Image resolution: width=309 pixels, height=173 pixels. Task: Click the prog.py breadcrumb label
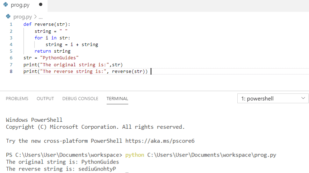pos(22,17)
